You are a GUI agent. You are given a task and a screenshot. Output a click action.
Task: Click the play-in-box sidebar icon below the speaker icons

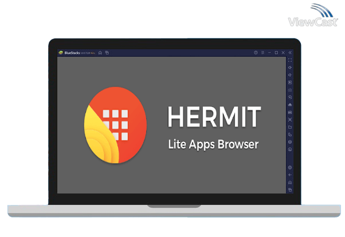[290, 82]
